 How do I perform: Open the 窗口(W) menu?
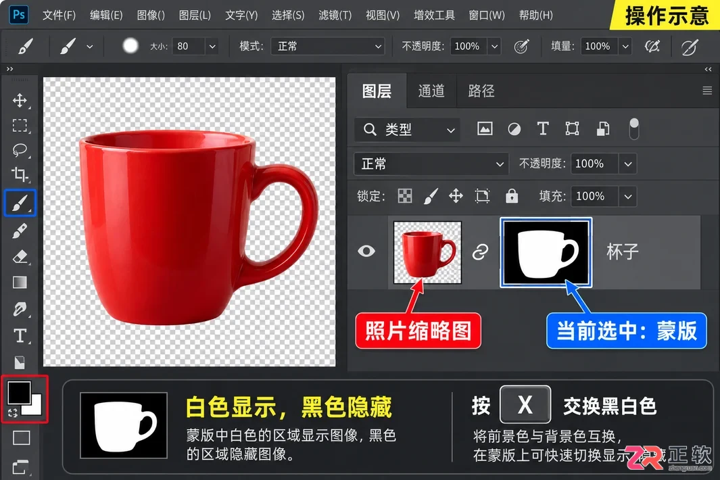click(x=487, y=15)
